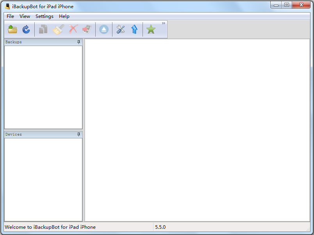The width and height of the screenshot is (314, 235).
Task: Click the red X delete icon
Action: pos(73,29)
